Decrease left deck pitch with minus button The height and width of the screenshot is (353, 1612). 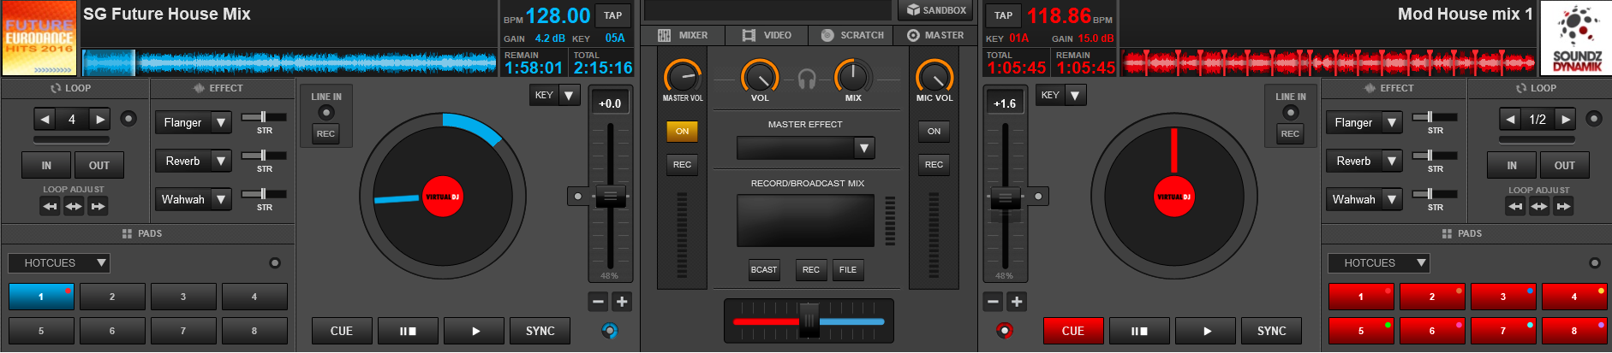click(598, 301)
